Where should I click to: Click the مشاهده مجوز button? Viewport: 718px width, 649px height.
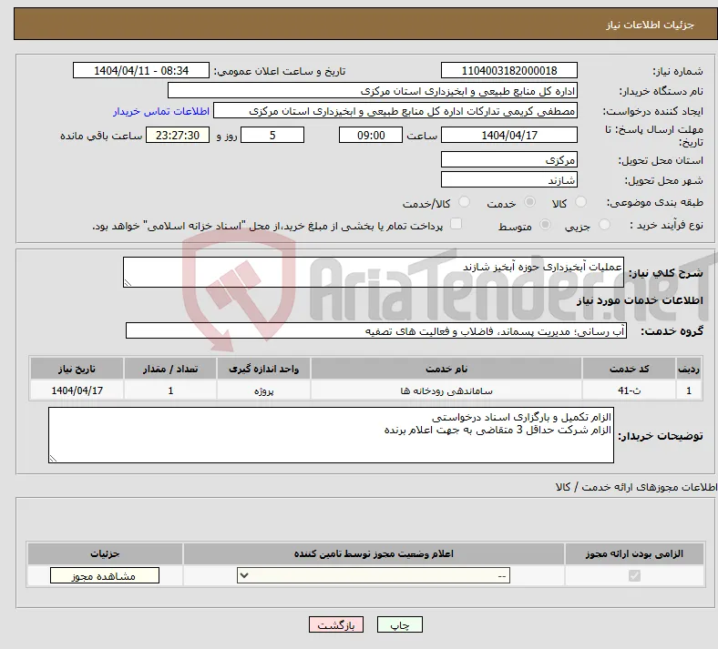click(x=105, y=575)
